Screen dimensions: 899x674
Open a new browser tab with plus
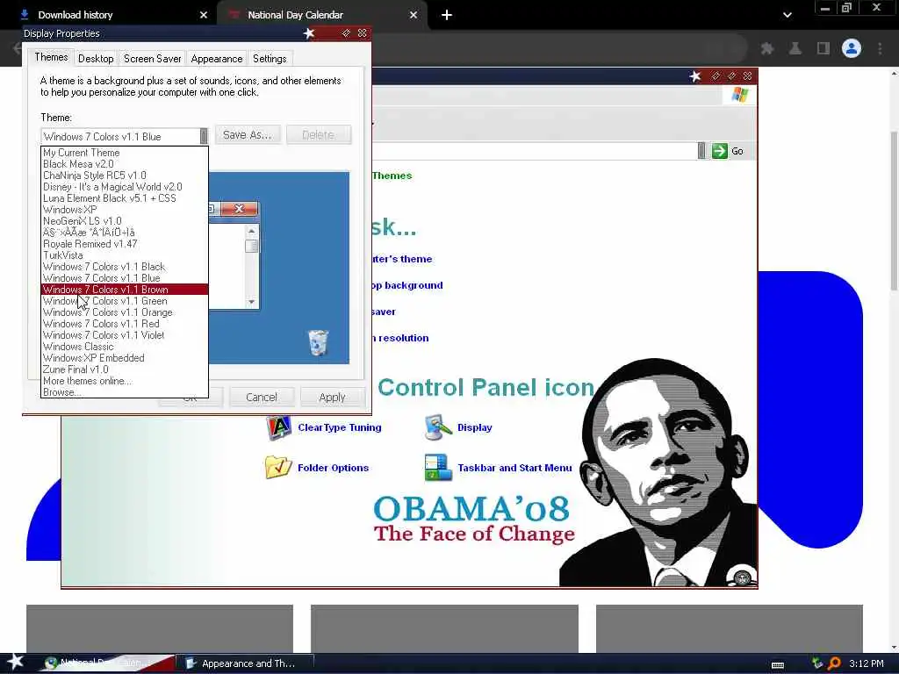tap(447, 15)
